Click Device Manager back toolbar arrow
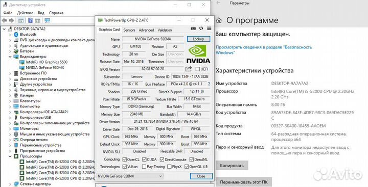The width and height of the screenshot is (368, 187). tap(4, 20)
